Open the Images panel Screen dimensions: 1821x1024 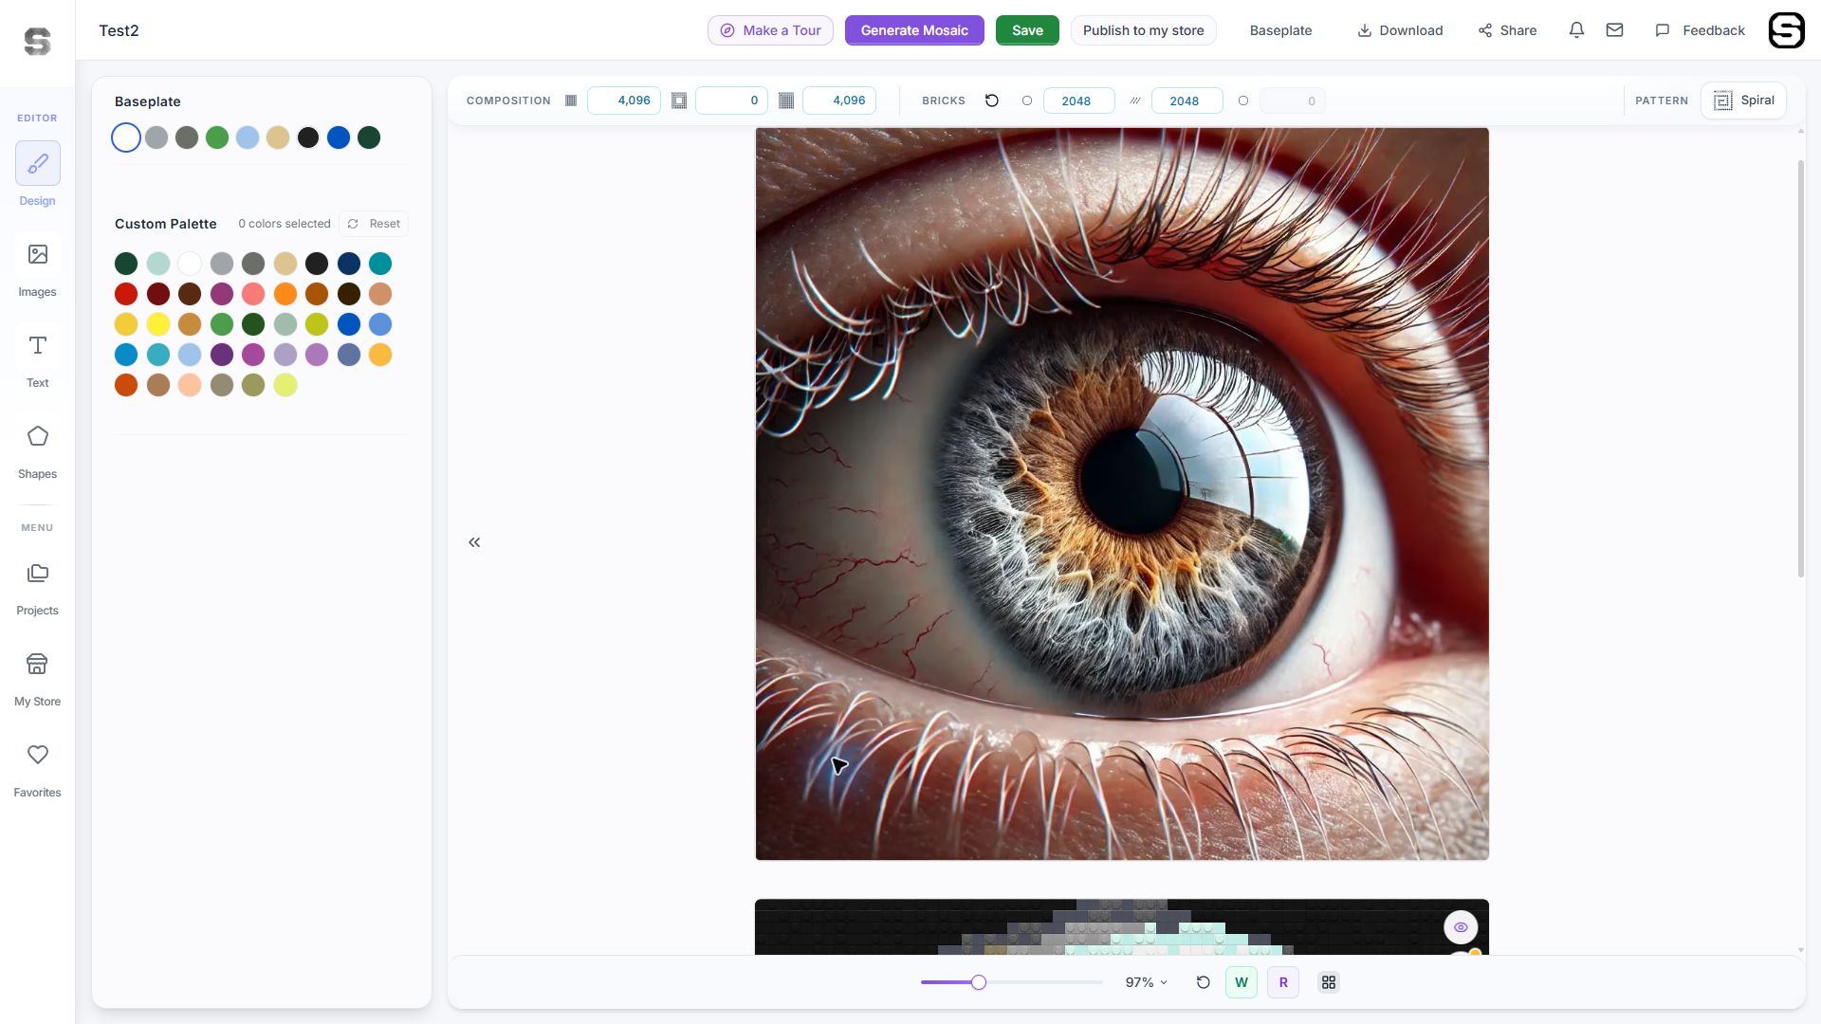tap(38, 266)
